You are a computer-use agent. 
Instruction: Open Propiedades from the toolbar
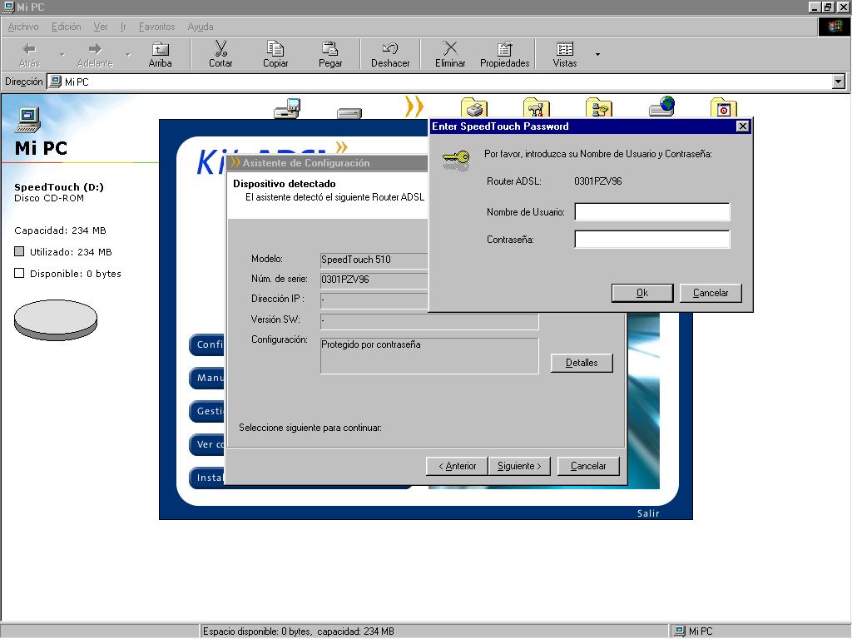pyautogui.click(x=504, y=54)
